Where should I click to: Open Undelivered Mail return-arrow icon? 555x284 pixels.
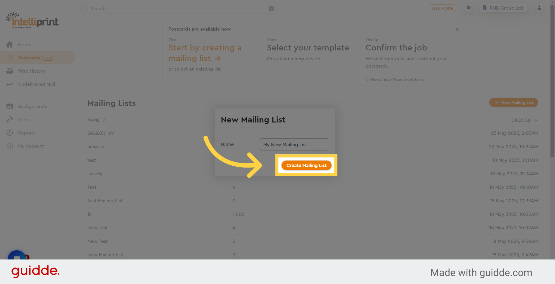click(10, 84)
